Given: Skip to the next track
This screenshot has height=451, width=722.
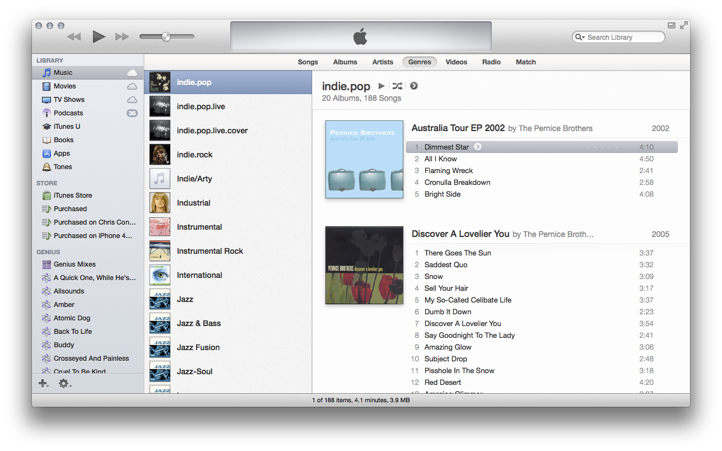Looking at the screenshot, I should click(x=122, y=37).
